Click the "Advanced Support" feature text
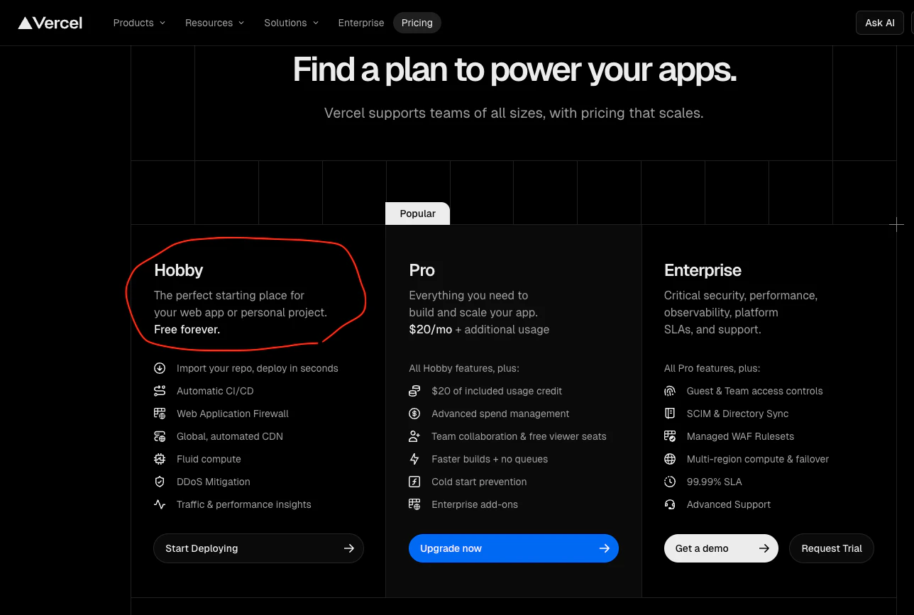Screen dimensions: 914x615 pos(729,504)
